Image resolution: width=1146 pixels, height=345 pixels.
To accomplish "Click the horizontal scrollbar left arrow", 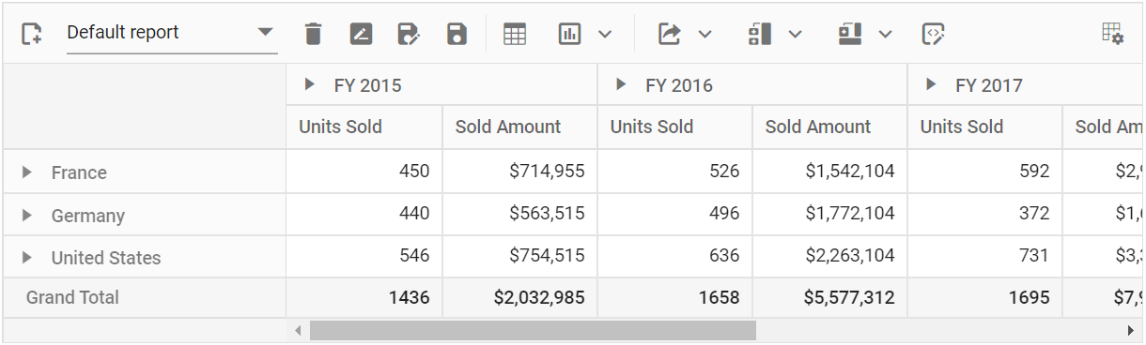I will (x=299, y=330).
